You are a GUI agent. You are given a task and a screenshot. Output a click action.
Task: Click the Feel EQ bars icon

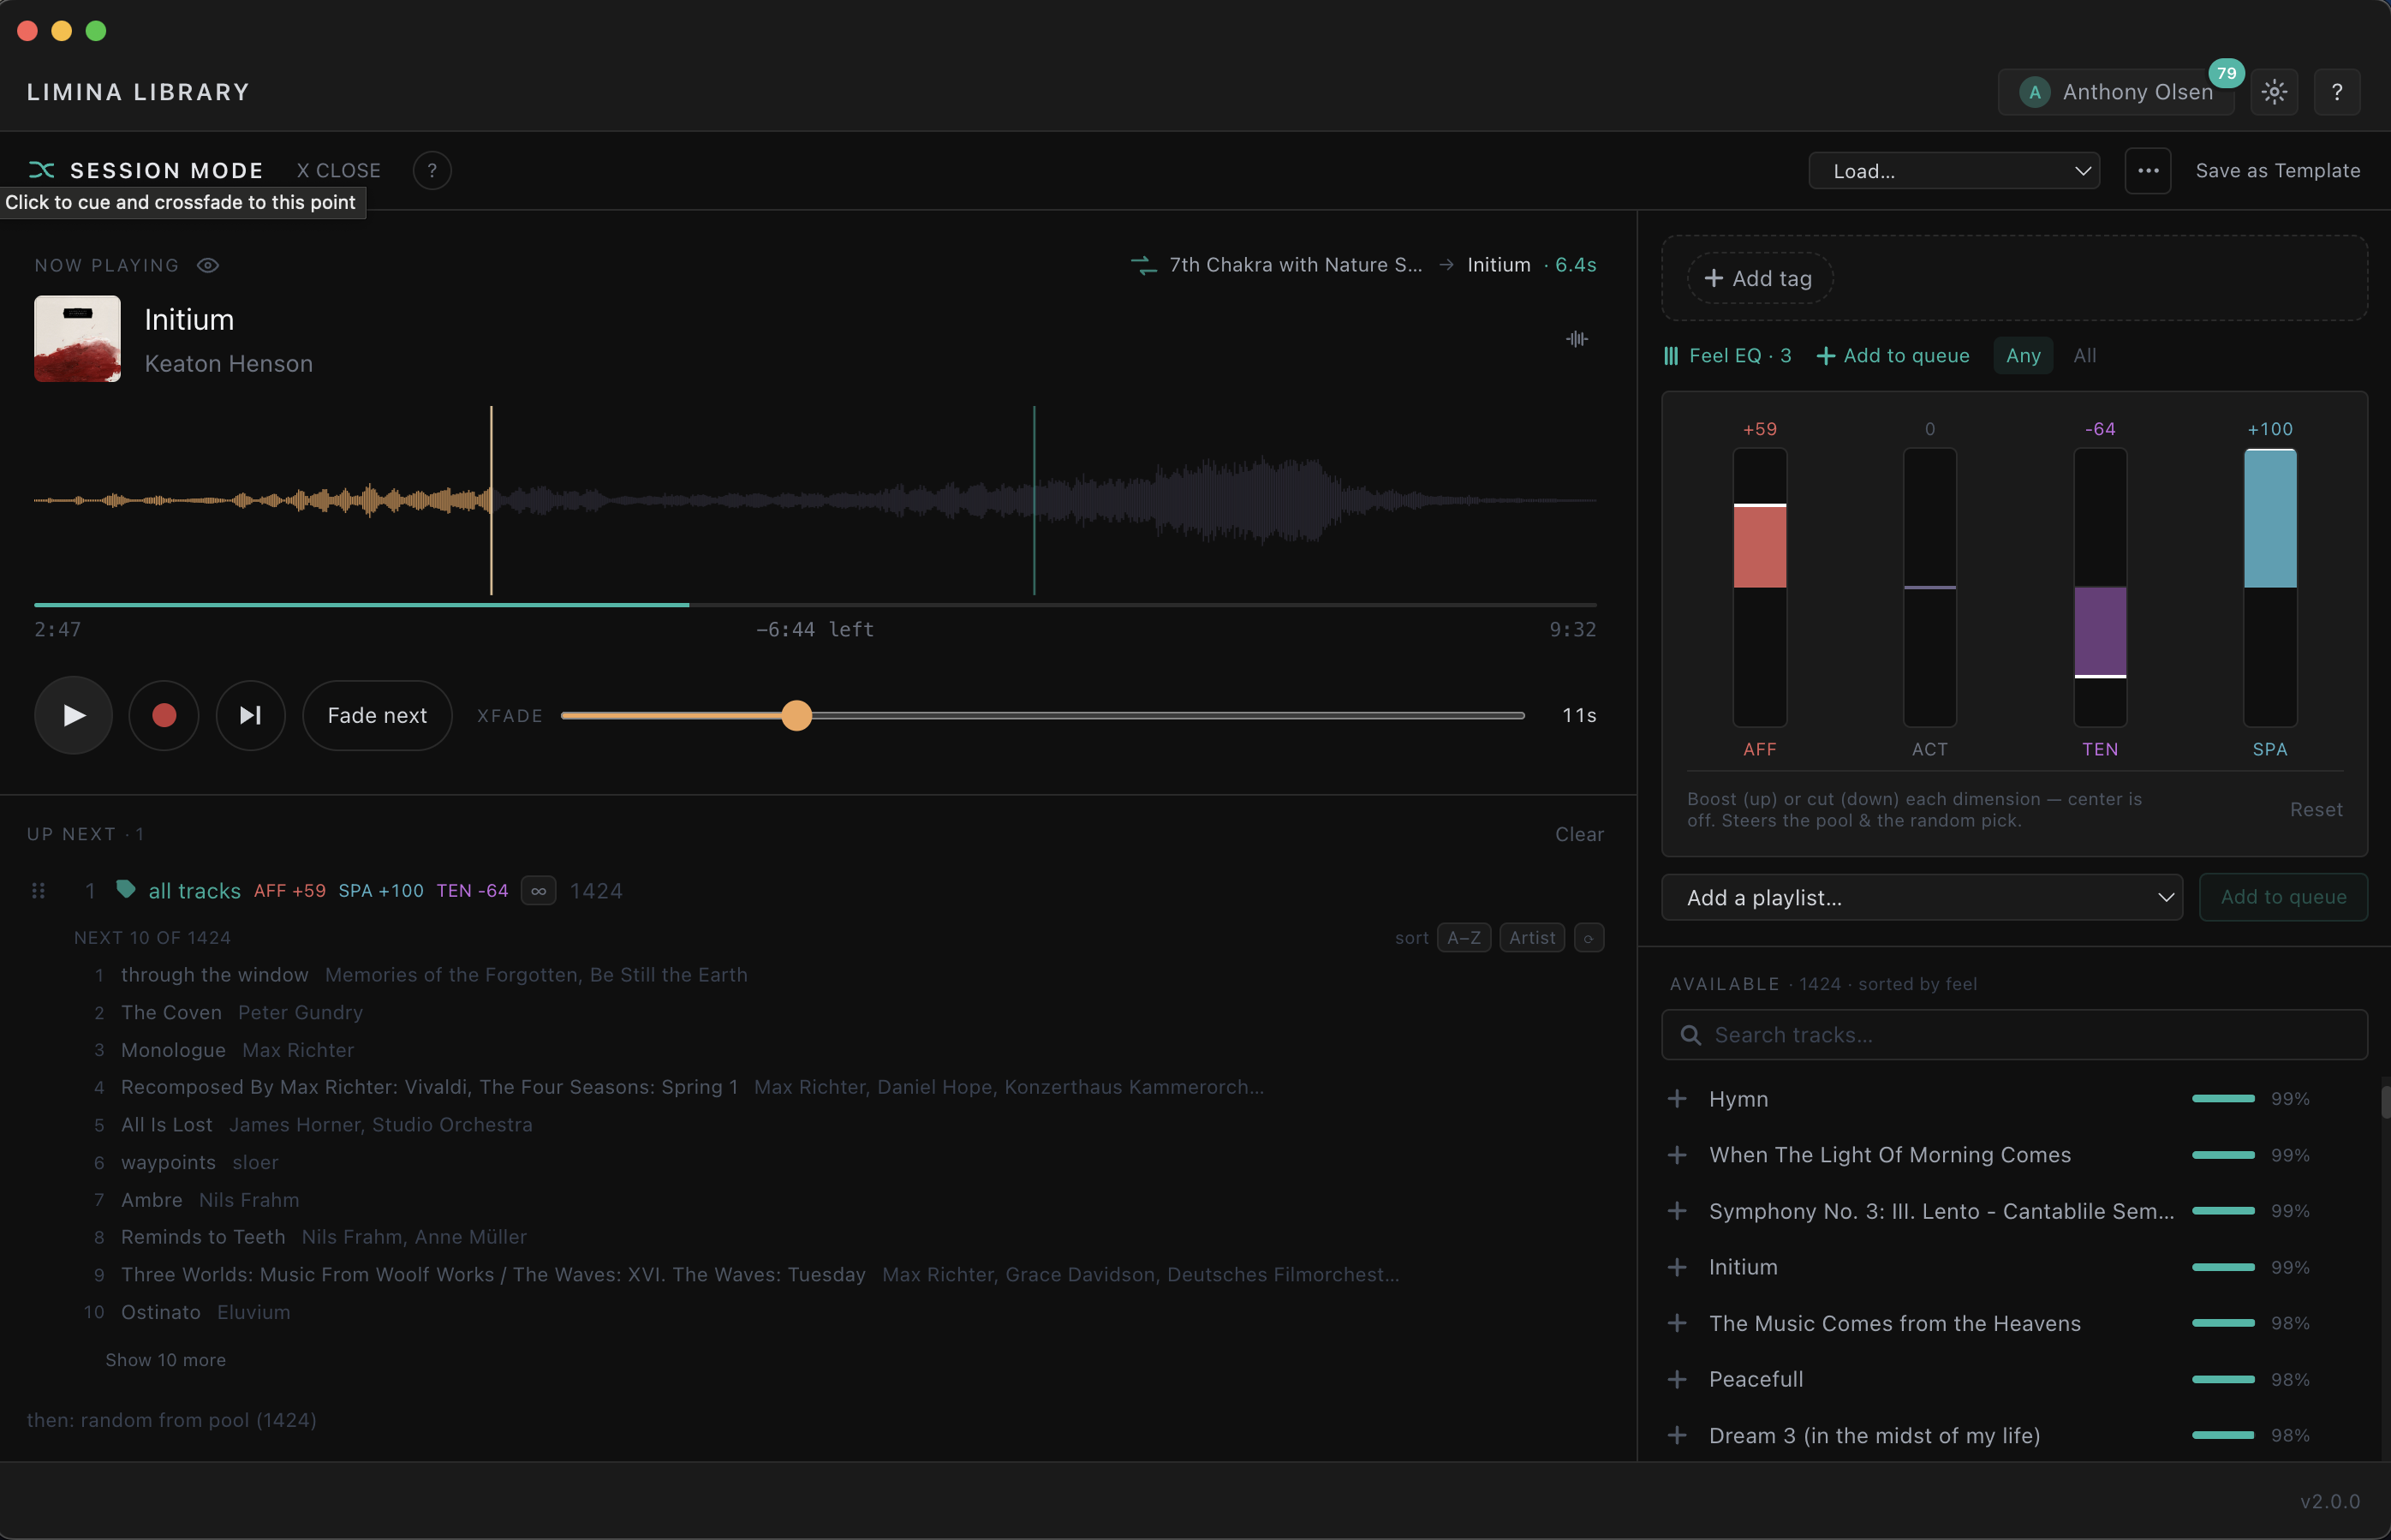pos(1670,356)
